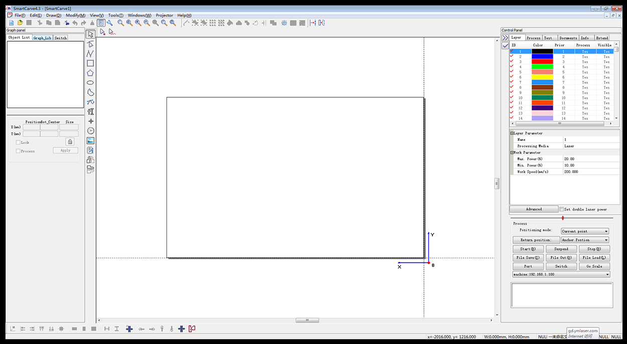Click the insert image tool icon

90,141
